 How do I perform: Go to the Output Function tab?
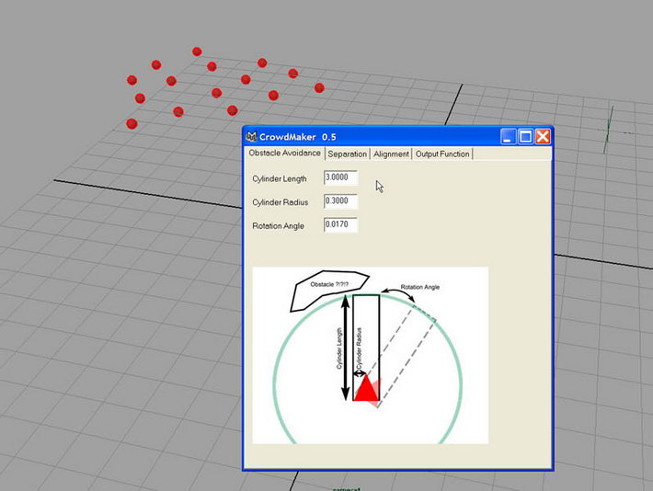442,154
